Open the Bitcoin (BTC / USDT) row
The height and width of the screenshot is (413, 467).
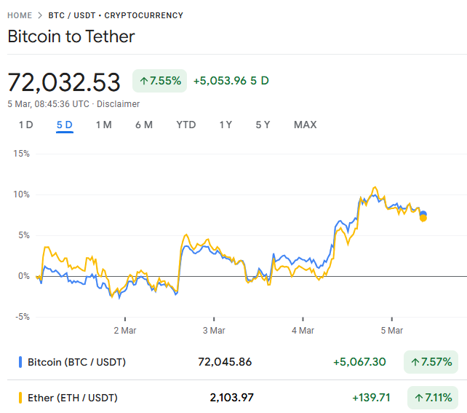coord(76,361)
